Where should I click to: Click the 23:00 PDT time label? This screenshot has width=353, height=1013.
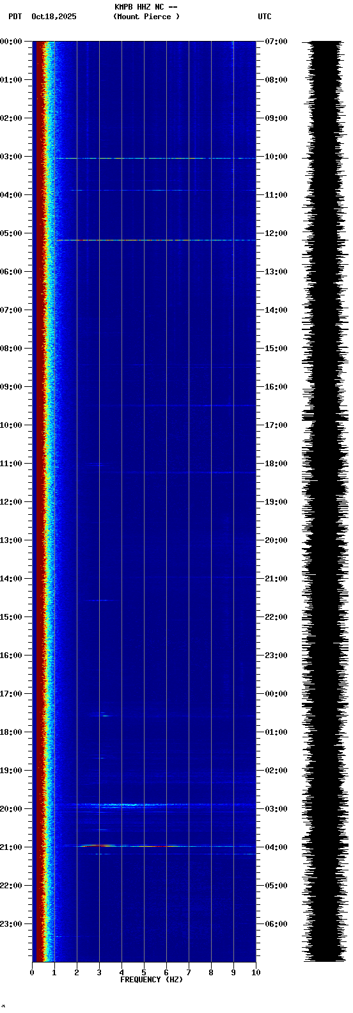pos(11,924)
